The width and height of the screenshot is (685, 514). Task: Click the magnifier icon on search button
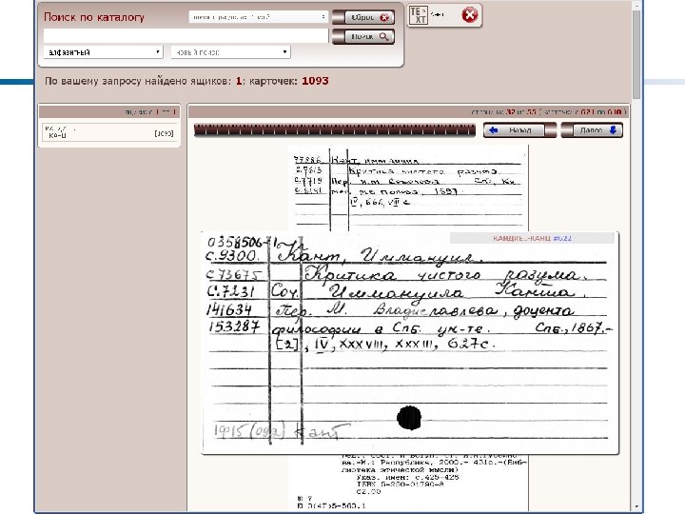383,37
